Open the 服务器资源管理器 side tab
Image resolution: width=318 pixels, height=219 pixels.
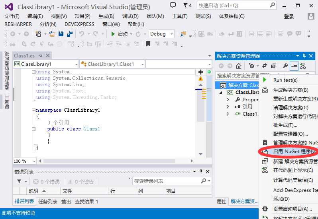[x=7, y=70]
